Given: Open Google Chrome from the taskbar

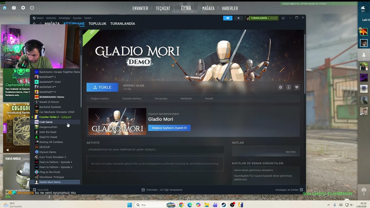Looking at the screenshot, I should point(181,205).
